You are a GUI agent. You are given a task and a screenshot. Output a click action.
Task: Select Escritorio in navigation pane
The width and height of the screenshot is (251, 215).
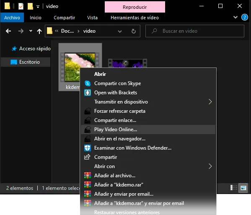click(26, 62)
